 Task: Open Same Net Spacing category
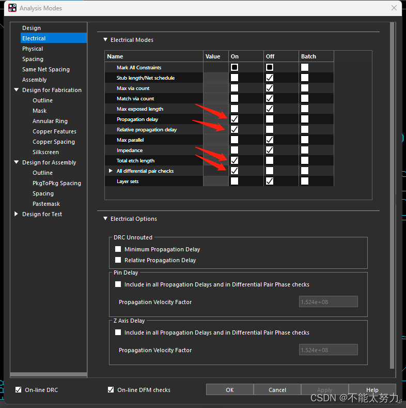[x=45, y=69]
